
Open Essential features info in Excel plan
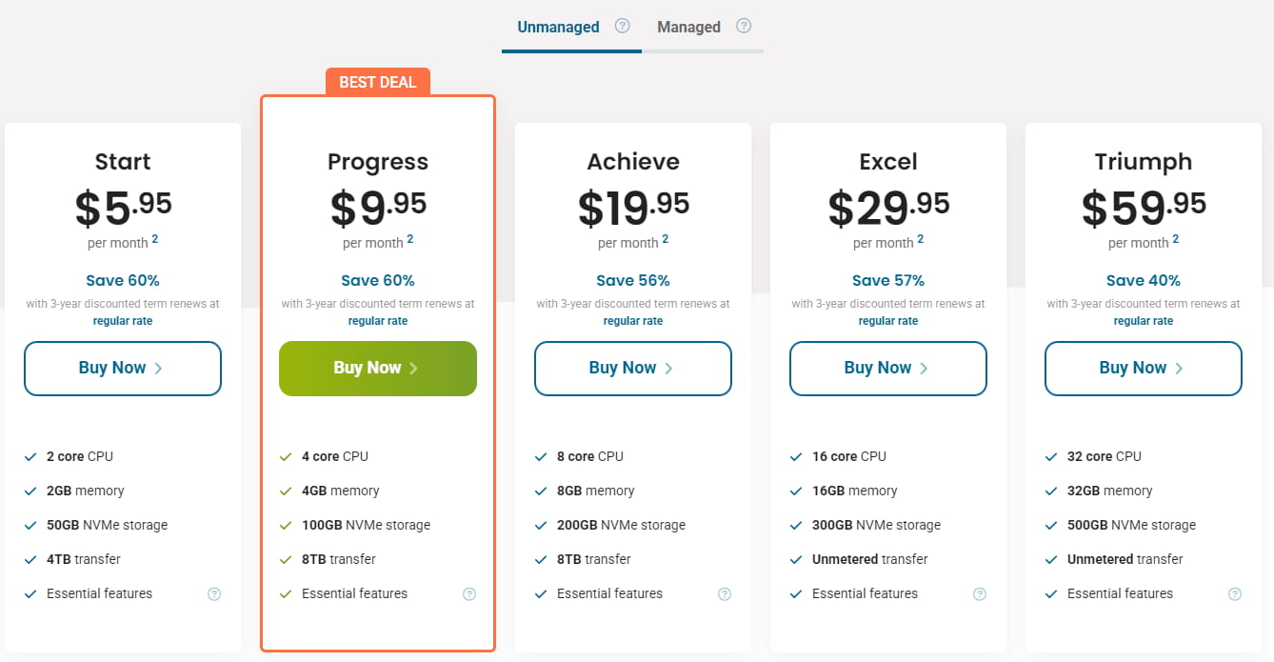point(980,594)
